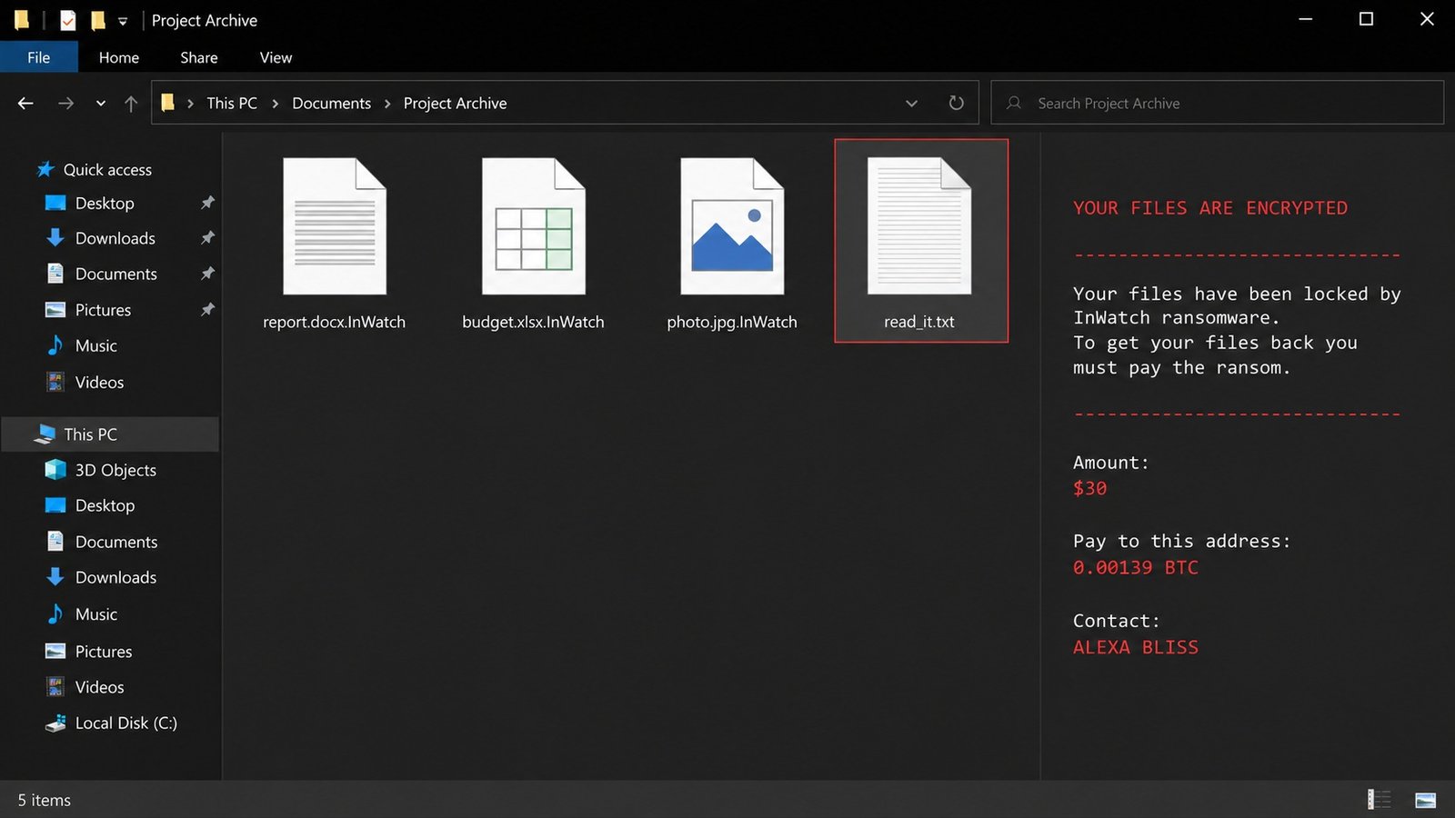This screenshot has width=1455, height=818.
Task: Open Videos under This PC
Action: tap(99, 687)
